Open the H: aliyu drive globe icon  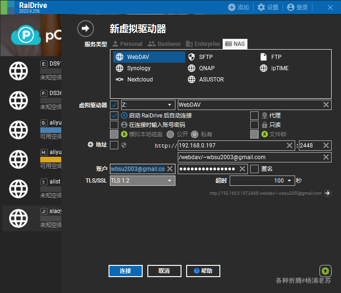19,159
